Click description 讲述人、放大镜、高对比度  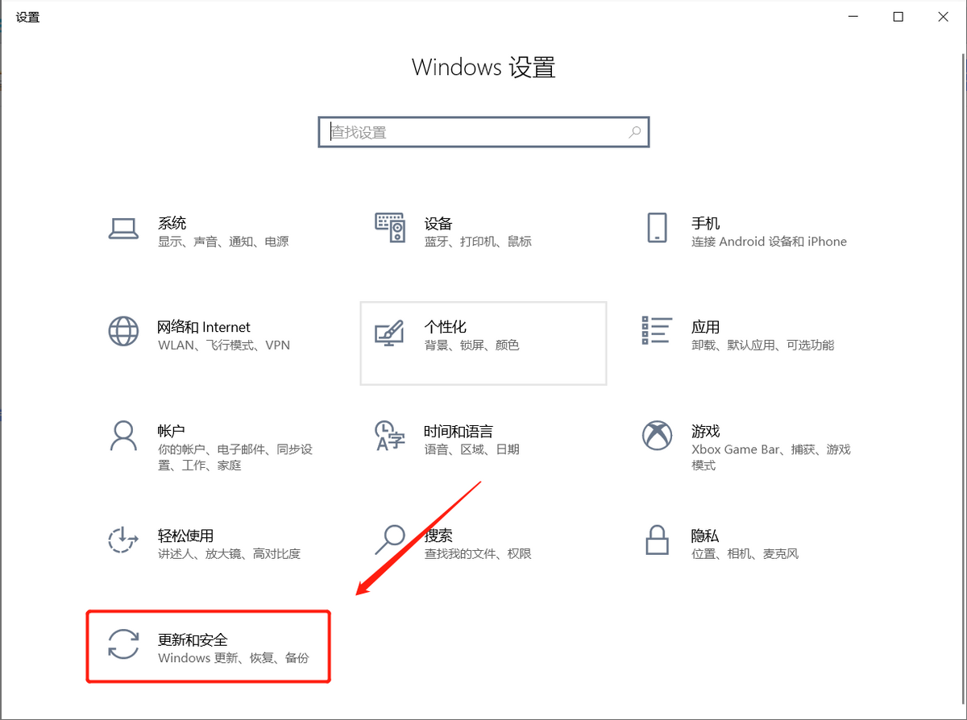pos(230,553)
